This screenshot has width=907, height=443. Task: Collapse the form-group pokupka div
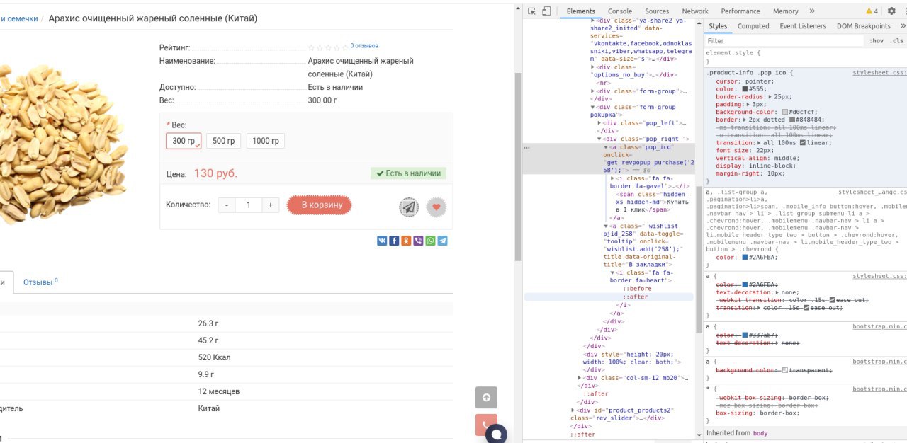[x=594, y=107]
